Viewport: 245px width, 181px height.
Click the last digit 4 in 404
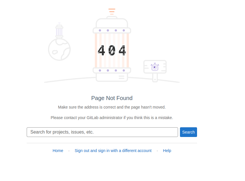pos(122,51)
